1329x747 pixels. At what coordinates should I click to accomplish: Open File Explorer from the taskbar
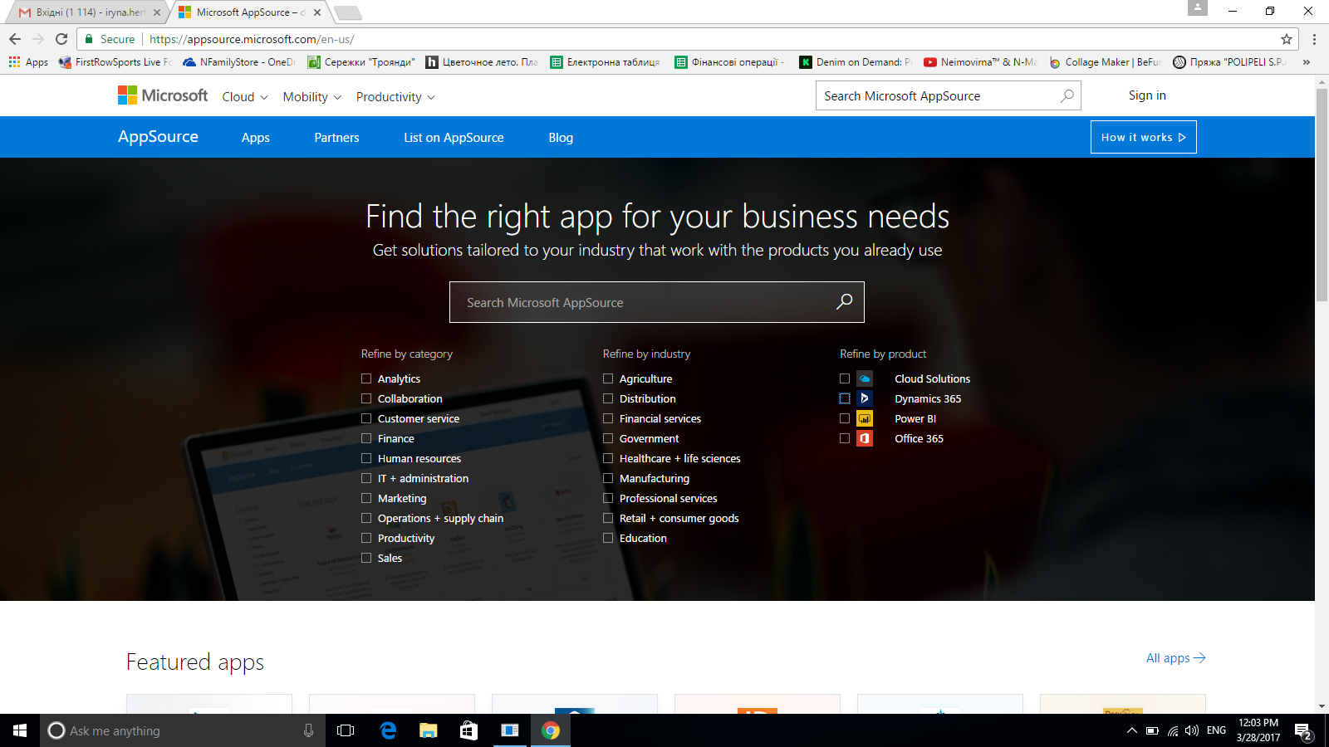coord(429,730)
